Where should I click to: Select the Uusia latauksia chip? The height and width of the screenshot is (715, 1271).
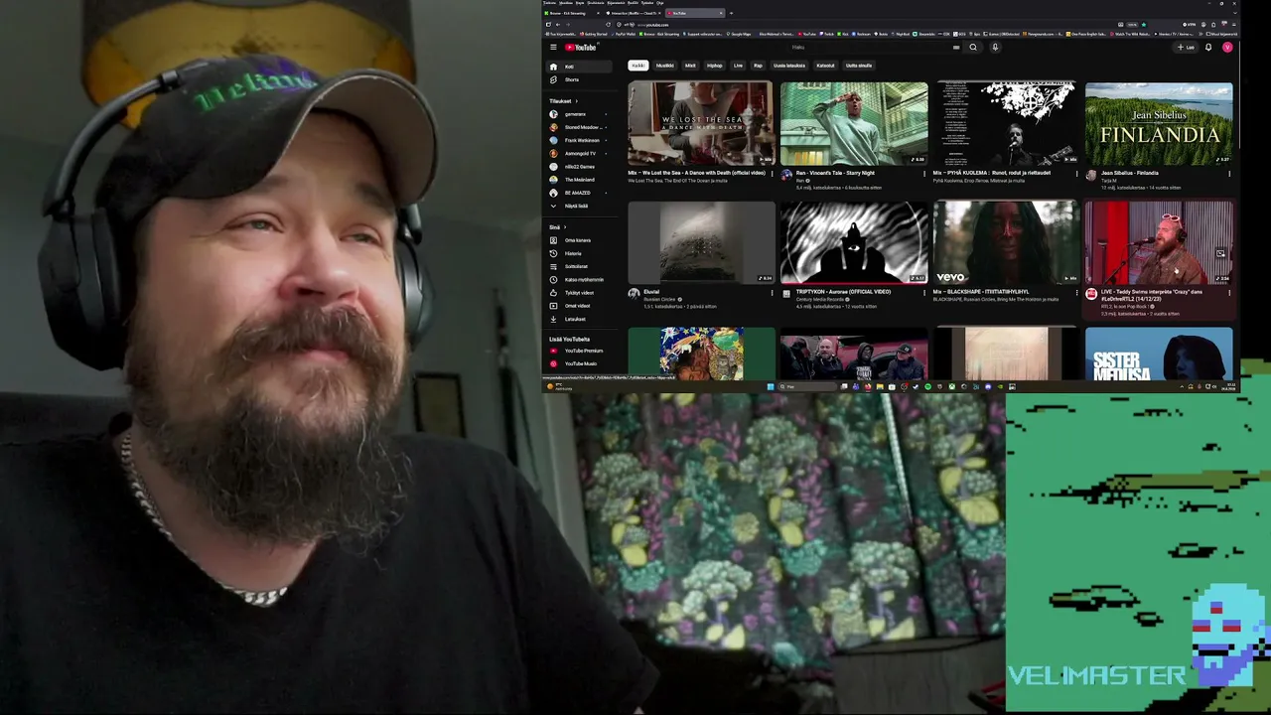[789, 66]
